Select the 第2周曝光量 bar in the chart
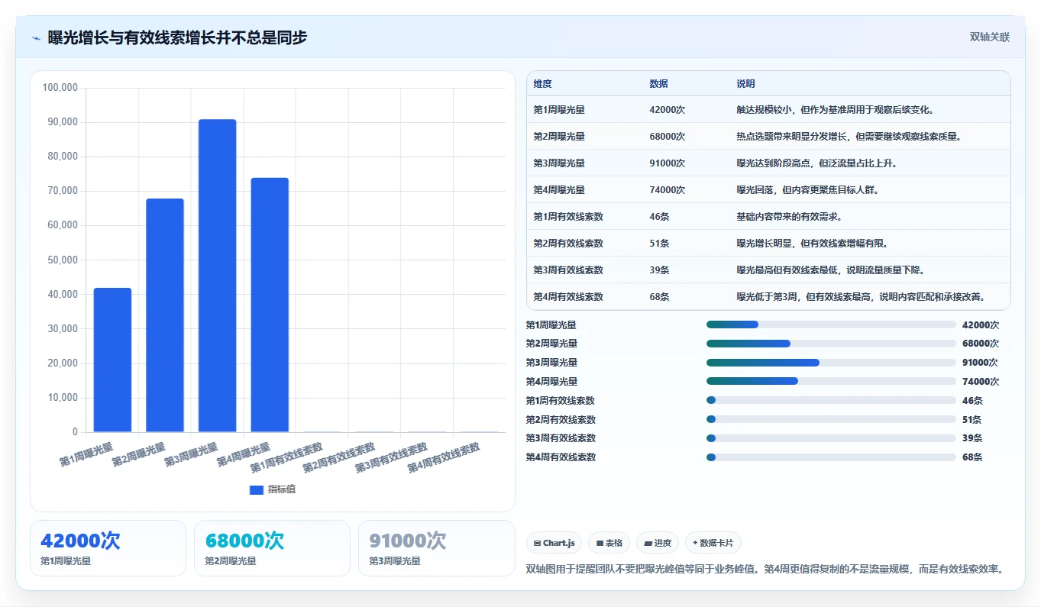This screenshot has width=1041, height=607. 165,315
